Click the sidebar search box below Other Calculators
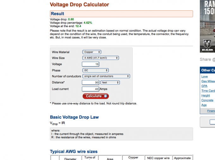Screen dimensions: 215x160 (x=211, y=122)
